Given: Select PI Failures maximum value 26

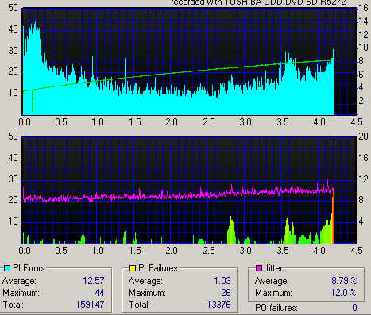Looking at the screenshot, I should point(226,293).
